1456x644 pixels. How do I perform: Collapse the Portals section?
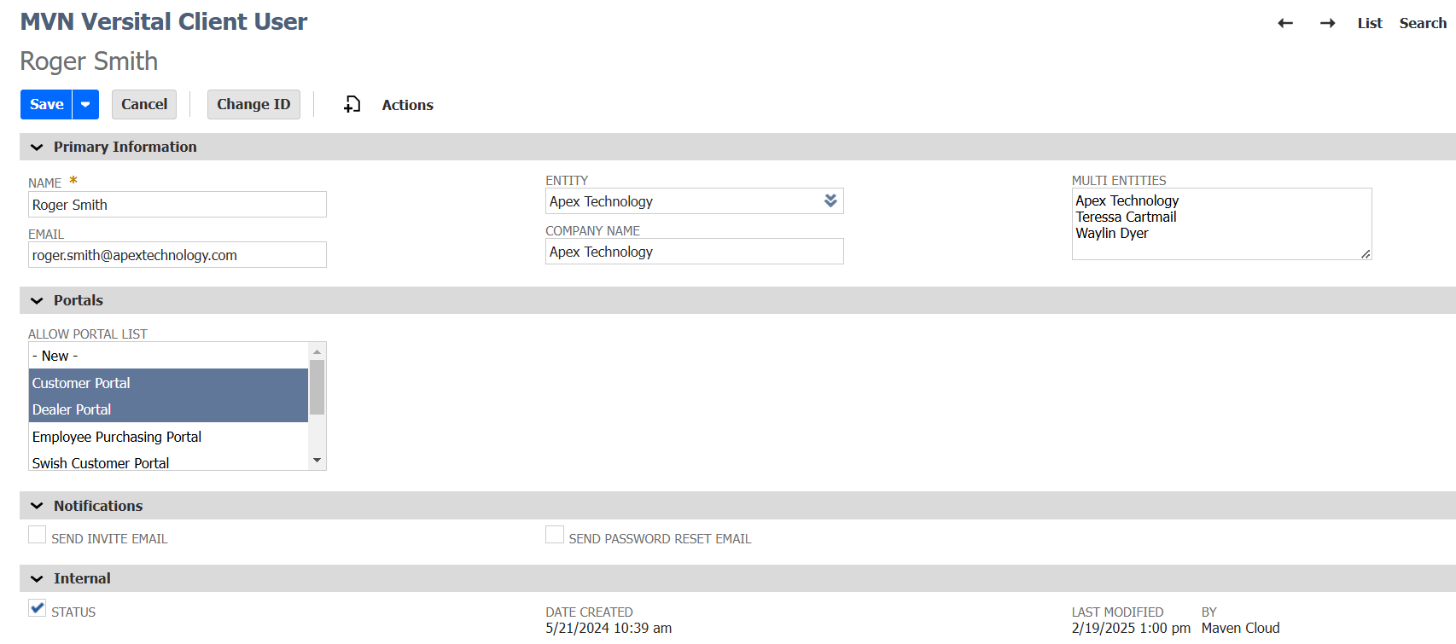(37, 300)
